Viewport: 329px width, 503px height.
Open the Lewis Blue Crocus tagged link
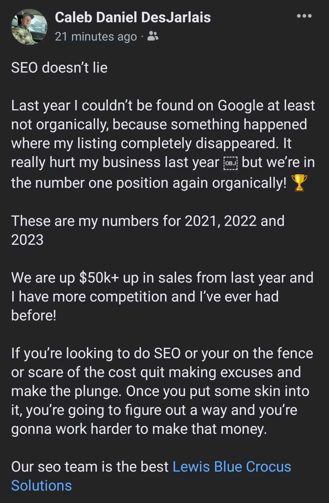pos(232,466)
